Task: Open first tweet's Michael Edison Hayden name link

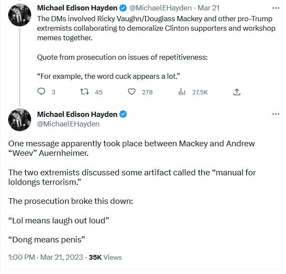Action: click(x=77, y=8)
